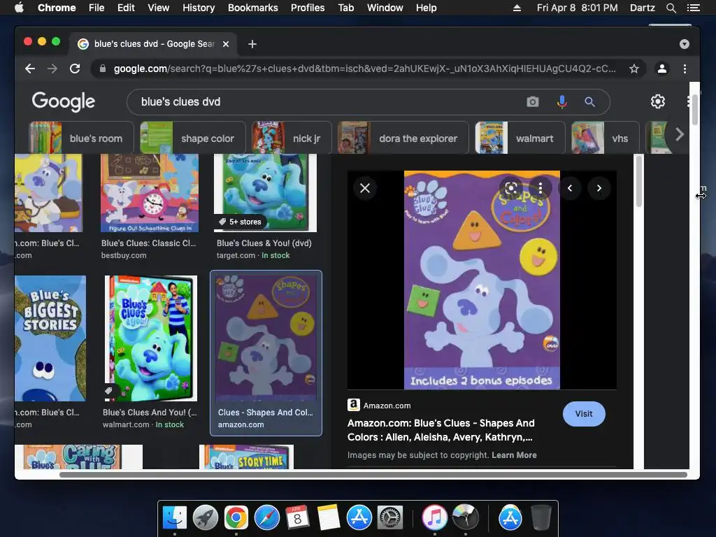The width and height of the screenshot is (716, 537).
Task: Click the Google Lens icon on preview
Action: 511,187
